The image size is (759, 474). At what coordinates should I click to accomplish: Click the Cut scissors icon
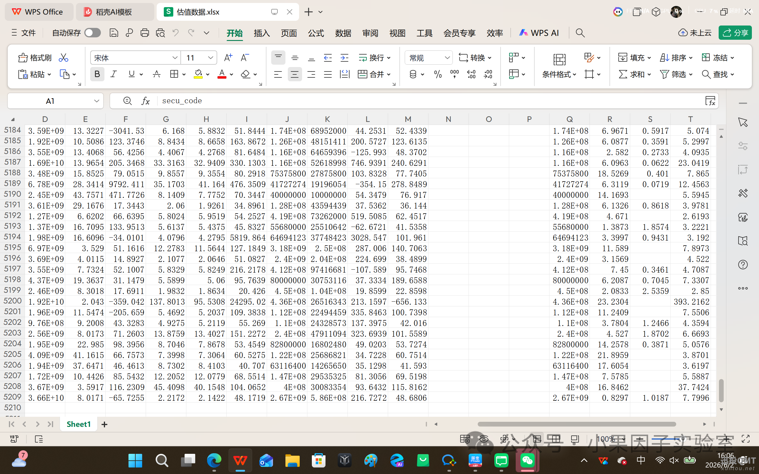(x=63, y=58)
